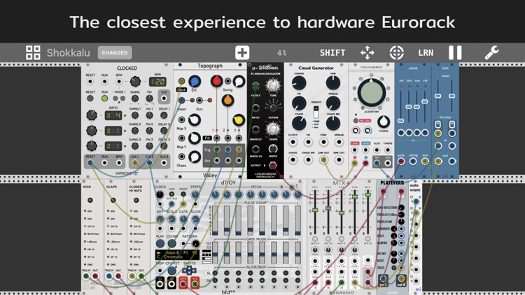Click the CLK1 output jack on CLOCKED
Screen dimensions: 525x295
click(x=134, y=163)
